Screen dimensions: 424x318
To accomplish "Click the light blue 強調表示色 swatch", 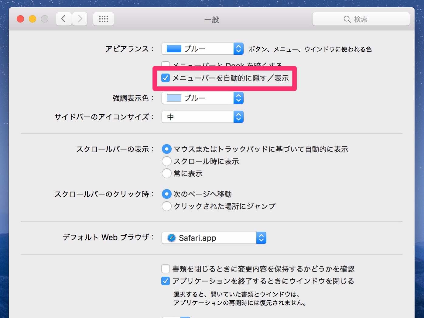I will (x=174, y=98).
